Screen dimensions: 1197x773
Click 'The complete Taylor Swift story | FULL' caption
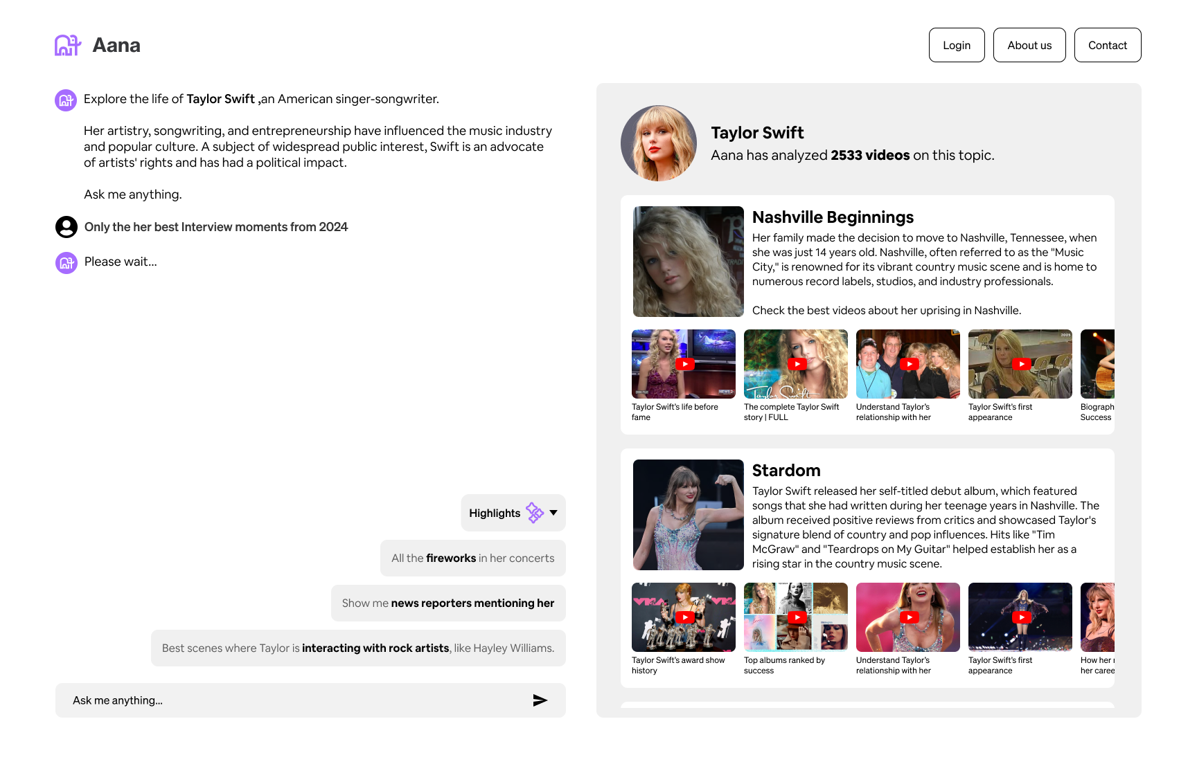[791, 412]
